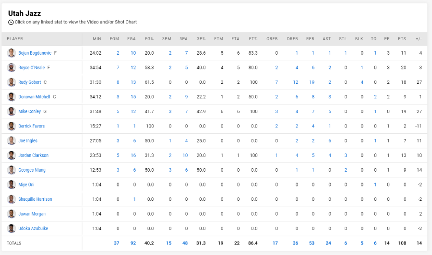Click Jordan Clarkson's headshot thumbnail
Viewport: 432px width, 255px height.
tap(12, 155)
